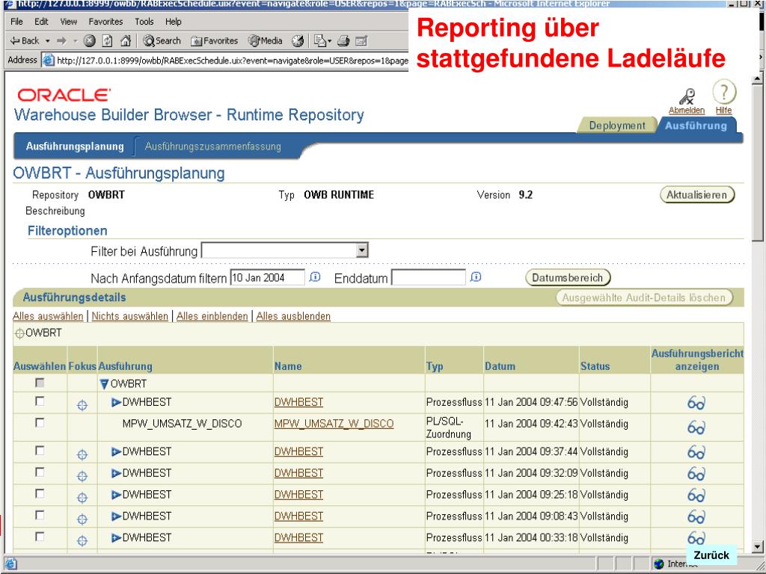Show execution report for 09:25:18 DWHBEST run
The height and width of the screenshot is (574, 766).
[696, 496]
